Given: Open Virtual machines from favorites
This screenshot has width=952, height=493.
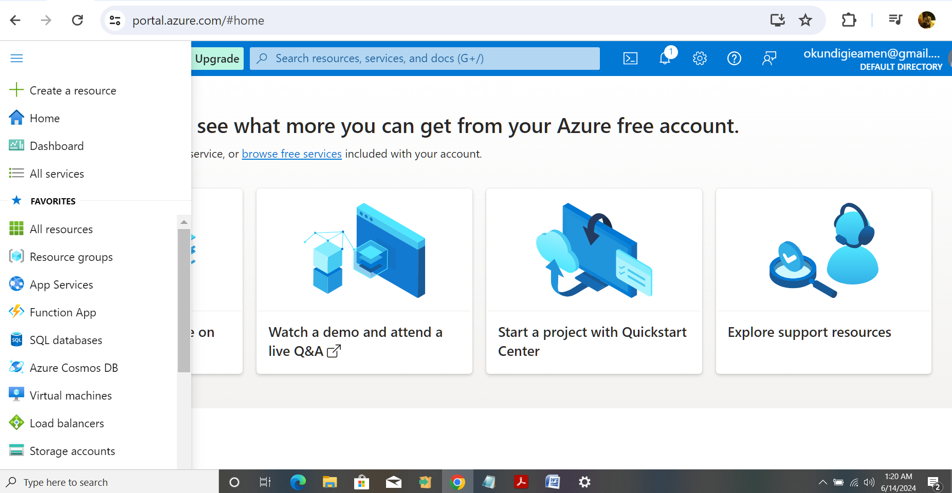Looking at the screenshot, I should pos(70,395).
